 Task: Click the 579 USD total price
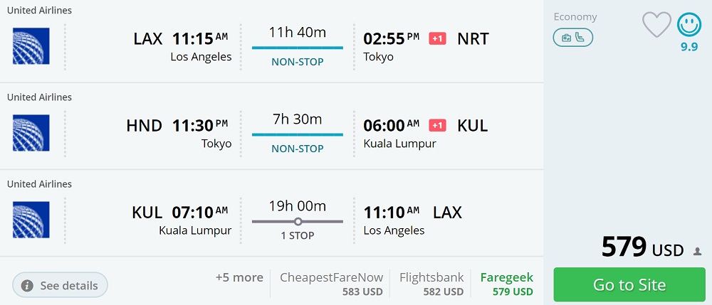[x=642, y=247]
